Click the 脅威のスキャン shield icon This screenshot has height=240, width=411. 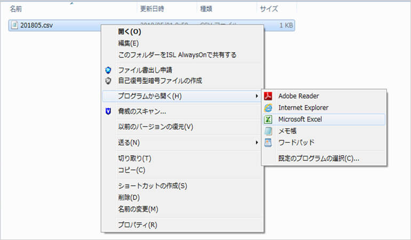(109, 111)
